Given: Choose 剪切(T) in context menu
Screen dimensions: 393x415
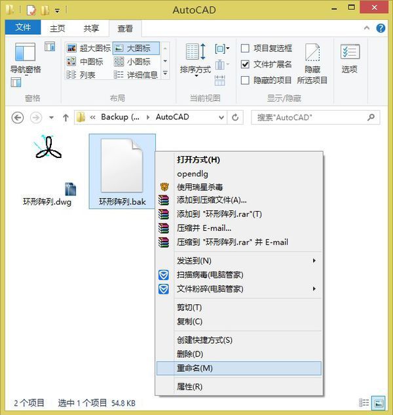Looking at the screenshot, I should tap(239, 307).
